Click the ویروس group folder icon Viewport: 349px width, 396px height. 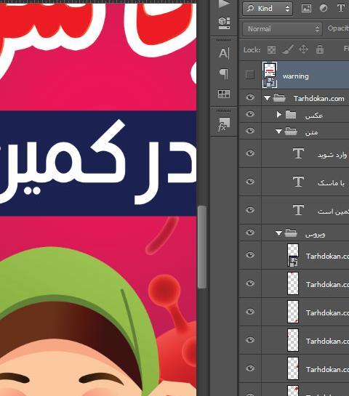291,233
